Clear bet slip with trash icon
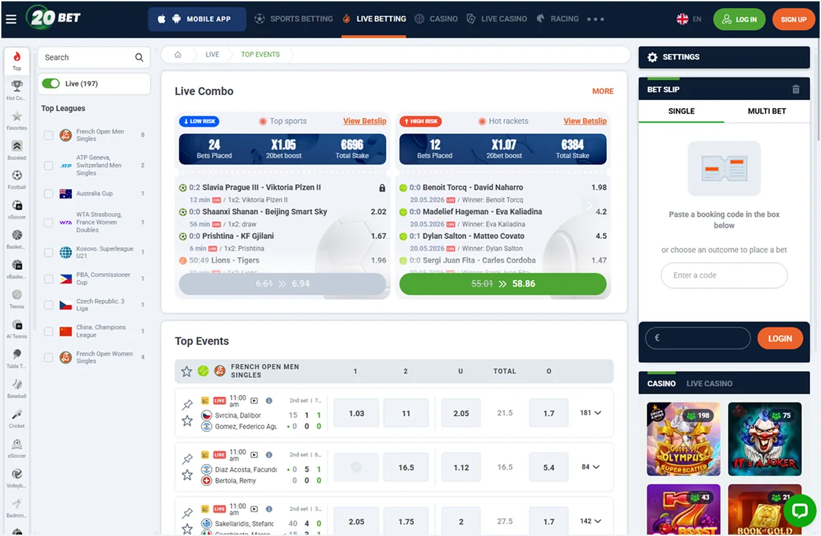 click(x=795, y=90)
